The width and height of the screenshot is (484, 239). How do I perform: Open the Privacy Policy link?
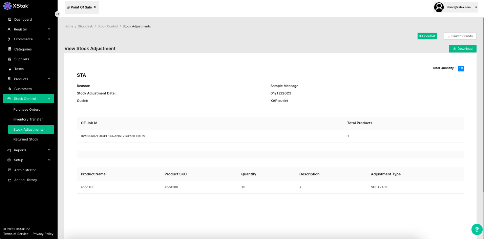(43, 234)
